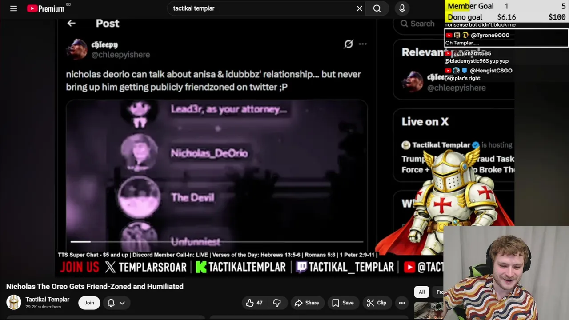
Task: Join the Tactikal Templar channel membership
Action: (x=89, y=303)
